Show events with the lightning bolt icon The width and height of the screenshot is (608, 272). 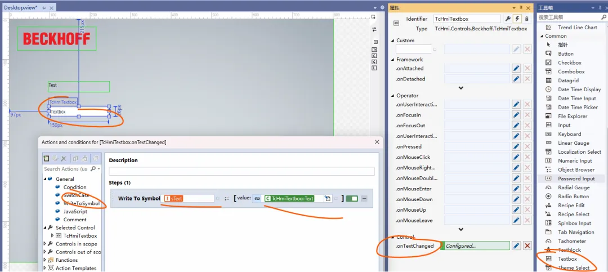[517, 19]
